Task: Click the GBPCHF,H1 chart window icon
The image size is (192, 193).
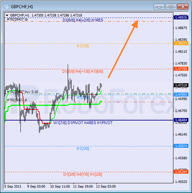Action: tap(6, 6)
